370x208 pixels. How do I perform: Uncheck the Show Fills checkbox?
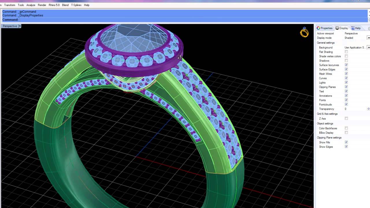346,142
